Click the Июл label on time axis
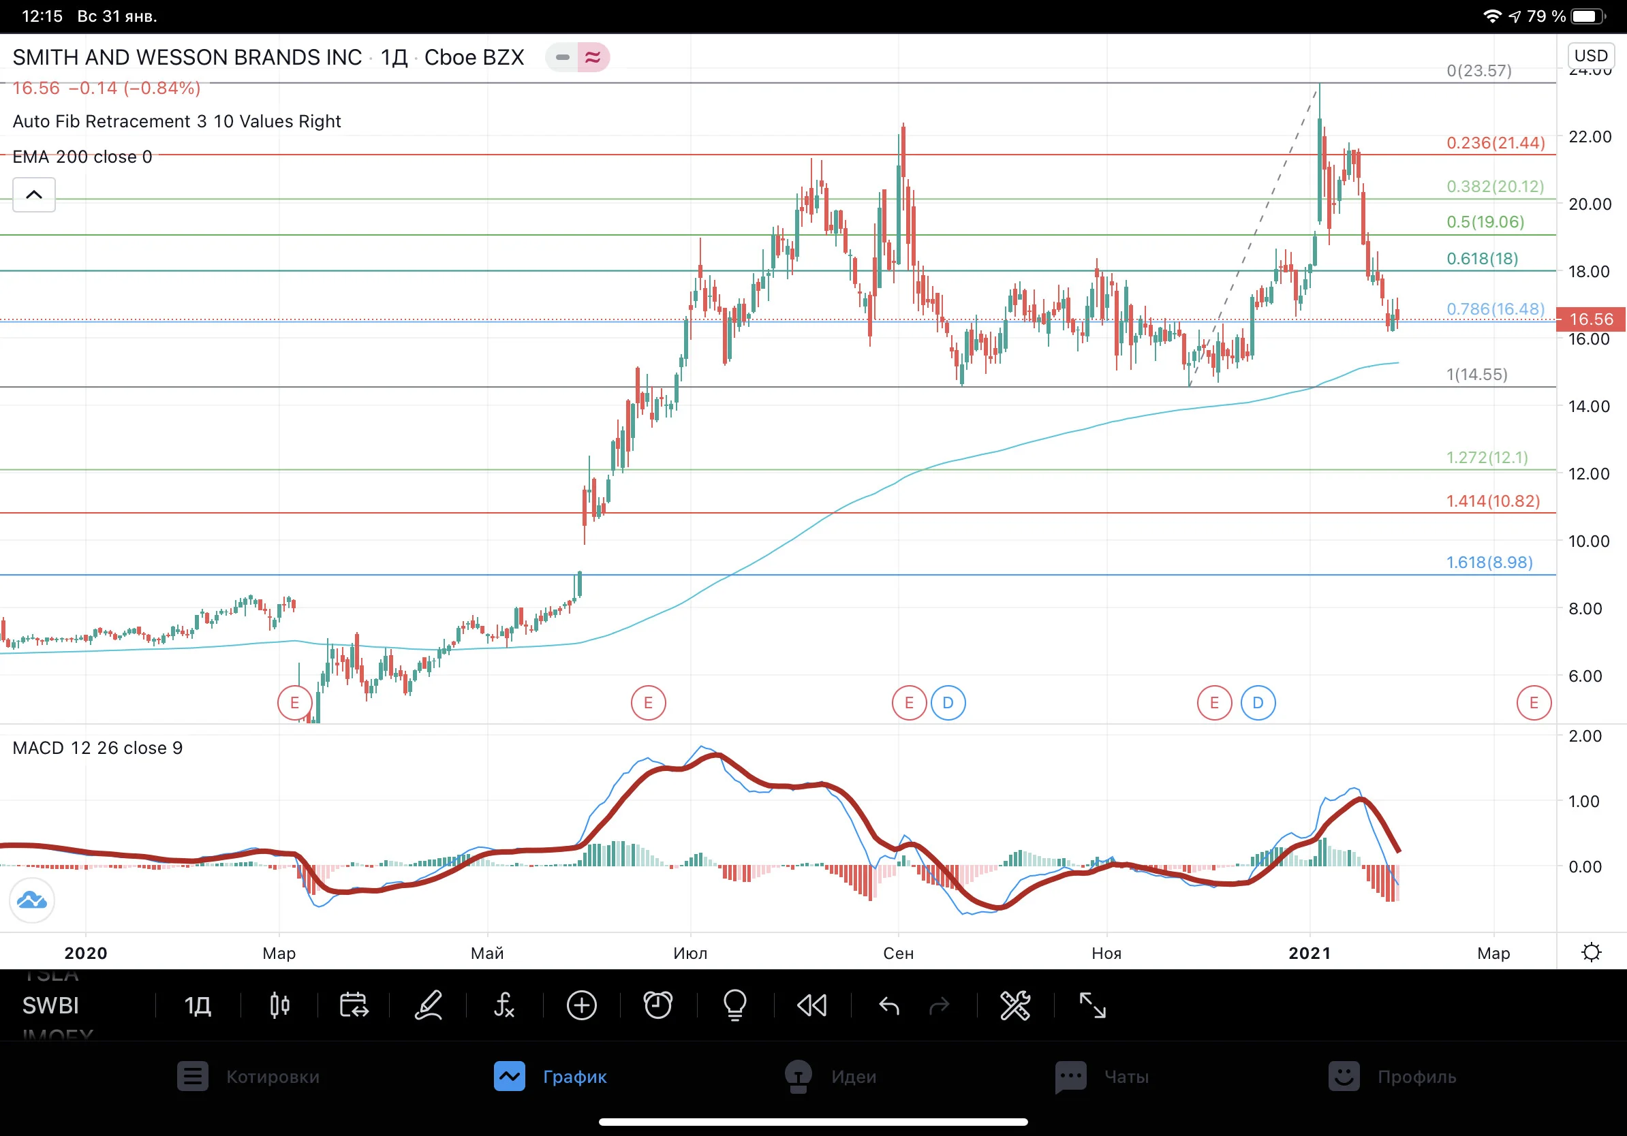 [690, 953]
